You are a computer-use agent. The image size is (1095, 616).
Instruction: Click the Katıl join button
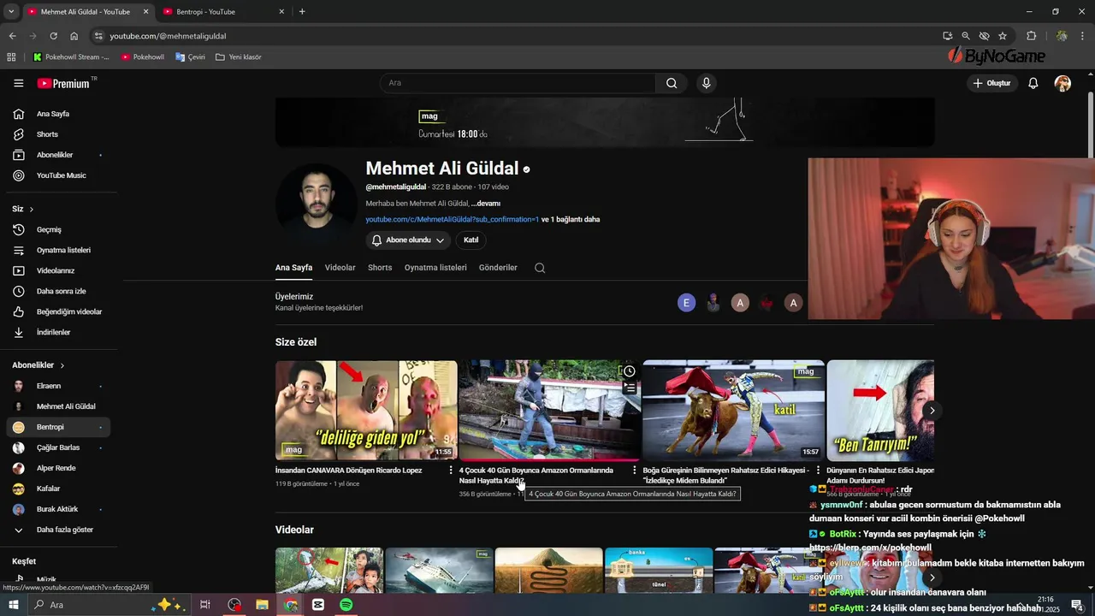click(471, 240)
